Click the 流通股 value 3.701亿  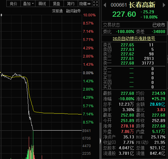(x=126, y=154)
